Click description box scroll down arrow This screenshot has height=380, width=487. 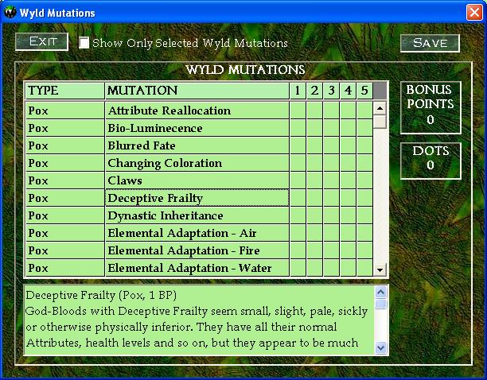pos(381,347)
